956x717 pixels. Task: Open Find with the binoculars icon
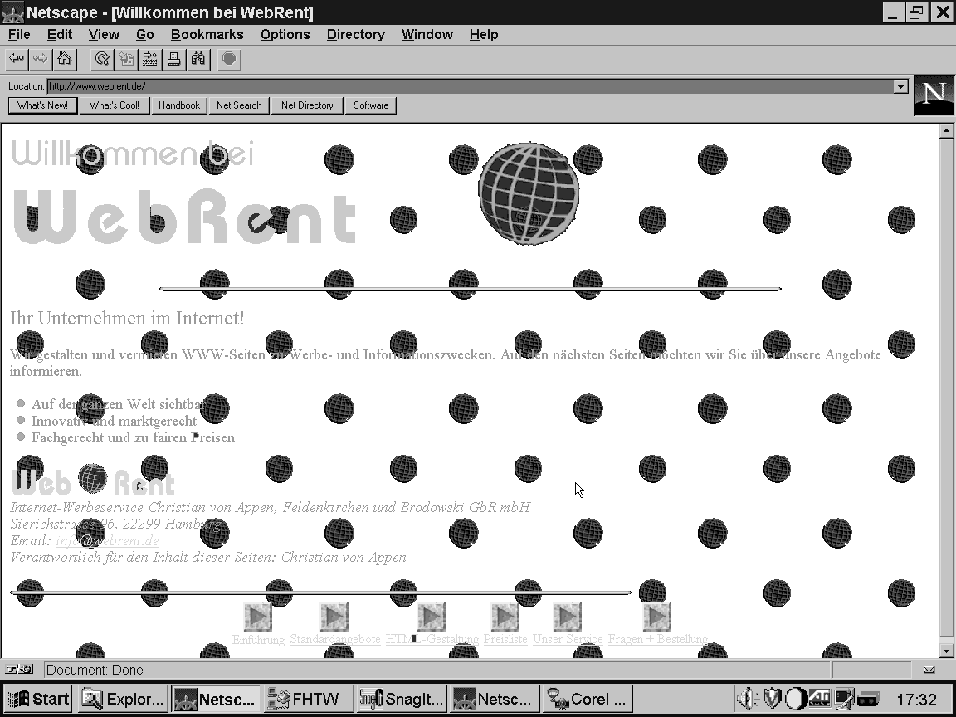point(198,59)
